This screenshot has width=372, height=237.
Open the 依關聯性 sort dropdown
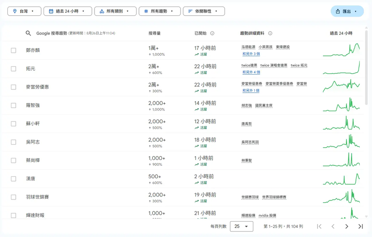pos(204,11)
